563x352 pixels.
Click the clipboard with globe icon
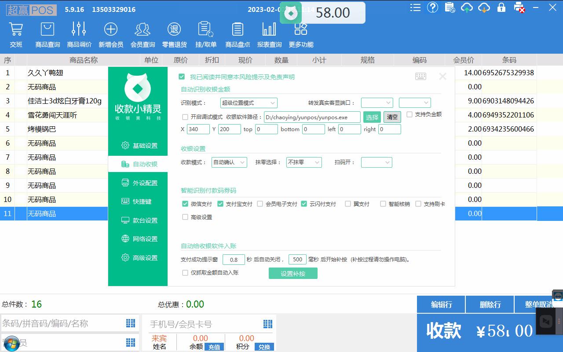point(450,7)
